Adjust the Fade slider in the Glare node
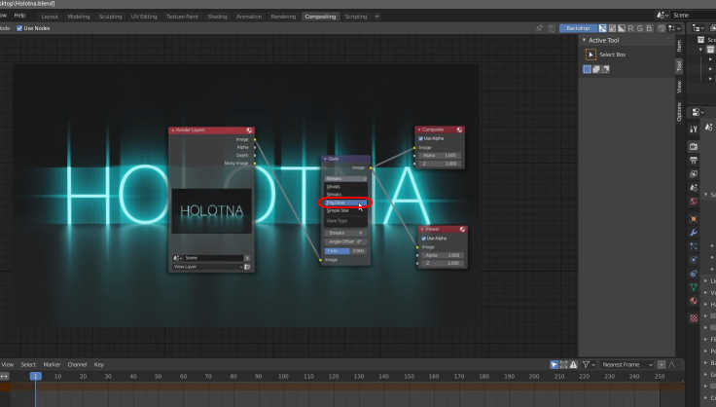This screenshot has height=407, width=716. click(345, 251)
